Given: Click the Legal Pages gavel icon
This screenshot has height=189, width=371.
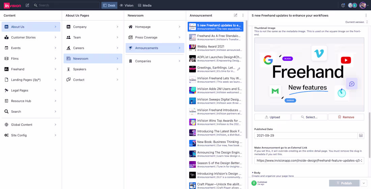Looking at the screenshot, I should click(7, 90).
